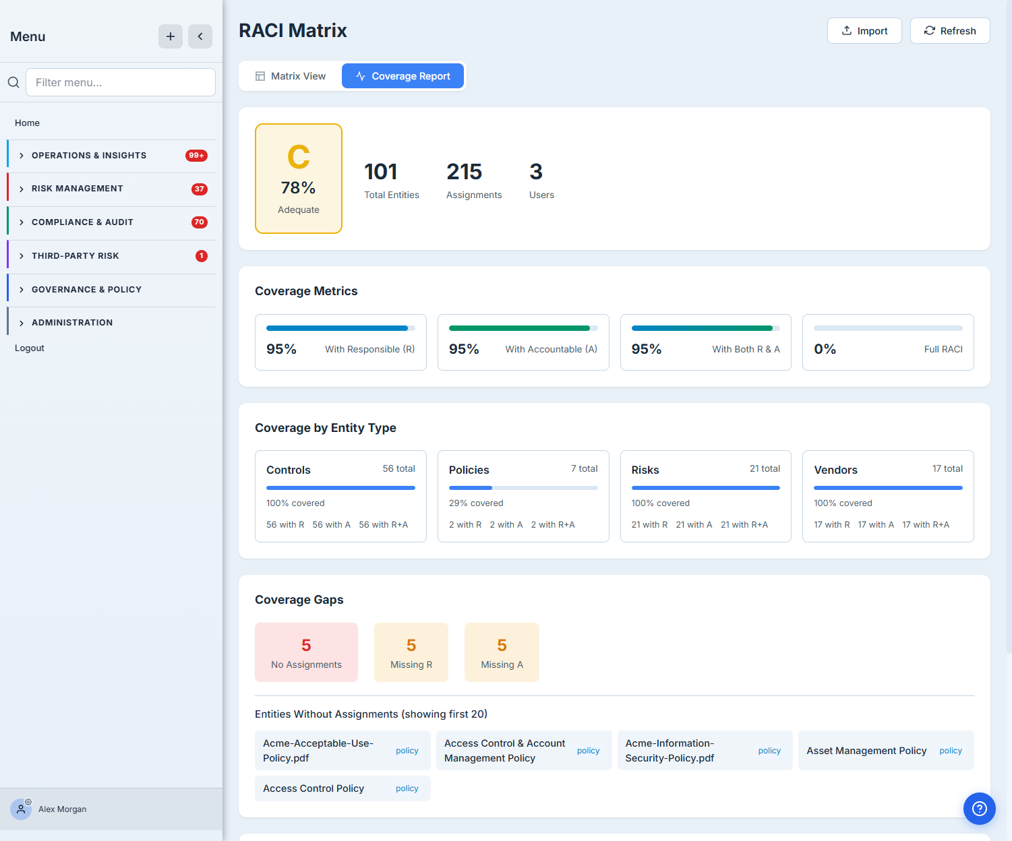Screen dimensions: 1012x841
Task: Expand Operations & Insights chevron
Action: (x=22, y=156)
